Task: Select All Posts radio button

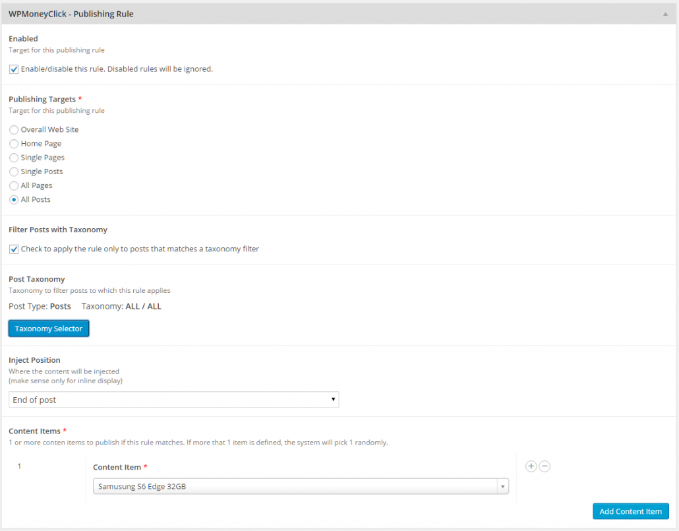Action: 14,199
